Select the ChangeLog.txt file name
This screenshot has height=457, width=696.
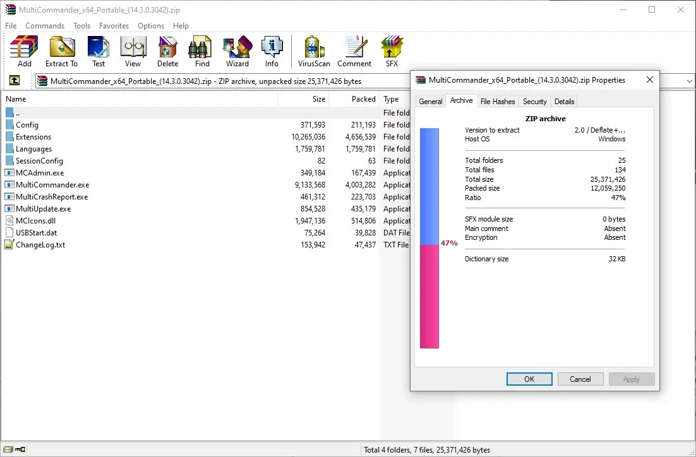40,244
